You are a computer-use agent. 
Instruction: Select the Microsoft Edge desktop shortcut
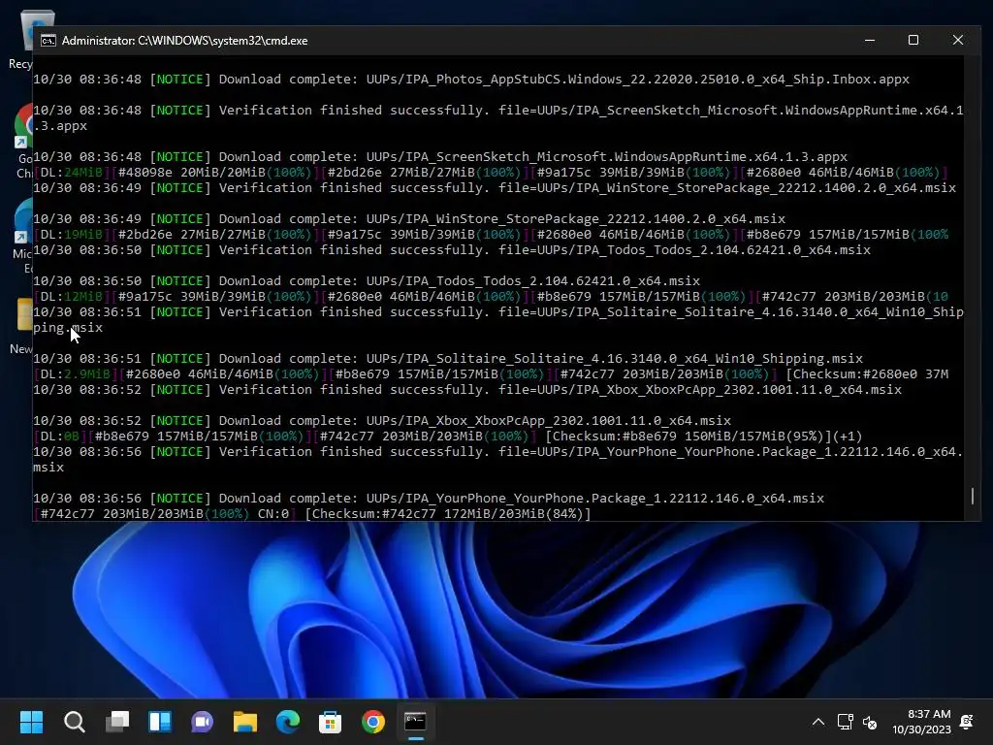tap(24, 236)
